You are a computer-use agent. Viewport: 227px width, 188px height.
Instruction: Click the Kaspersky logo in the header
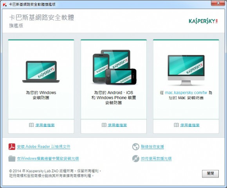pyautogui.click(x=203, y=21)
